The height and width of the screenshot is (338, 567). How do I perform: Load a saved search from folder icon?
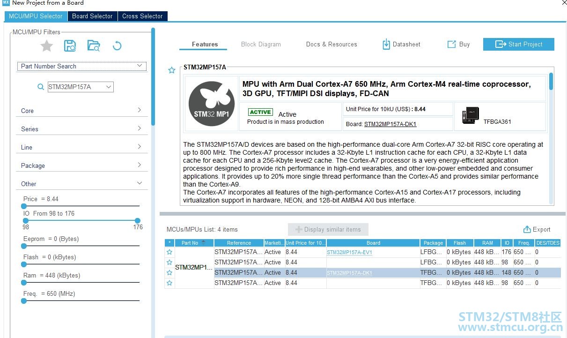[94, 45]
